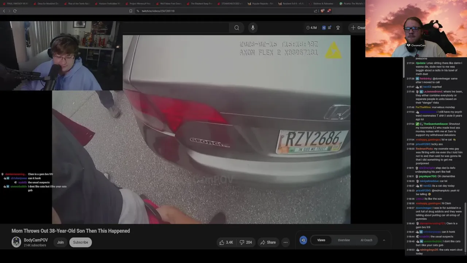The width and height of the screenshot is (467, 263).
Task: Dislike the video with thumbs-down 204
Action: click(x=246, y=242)
